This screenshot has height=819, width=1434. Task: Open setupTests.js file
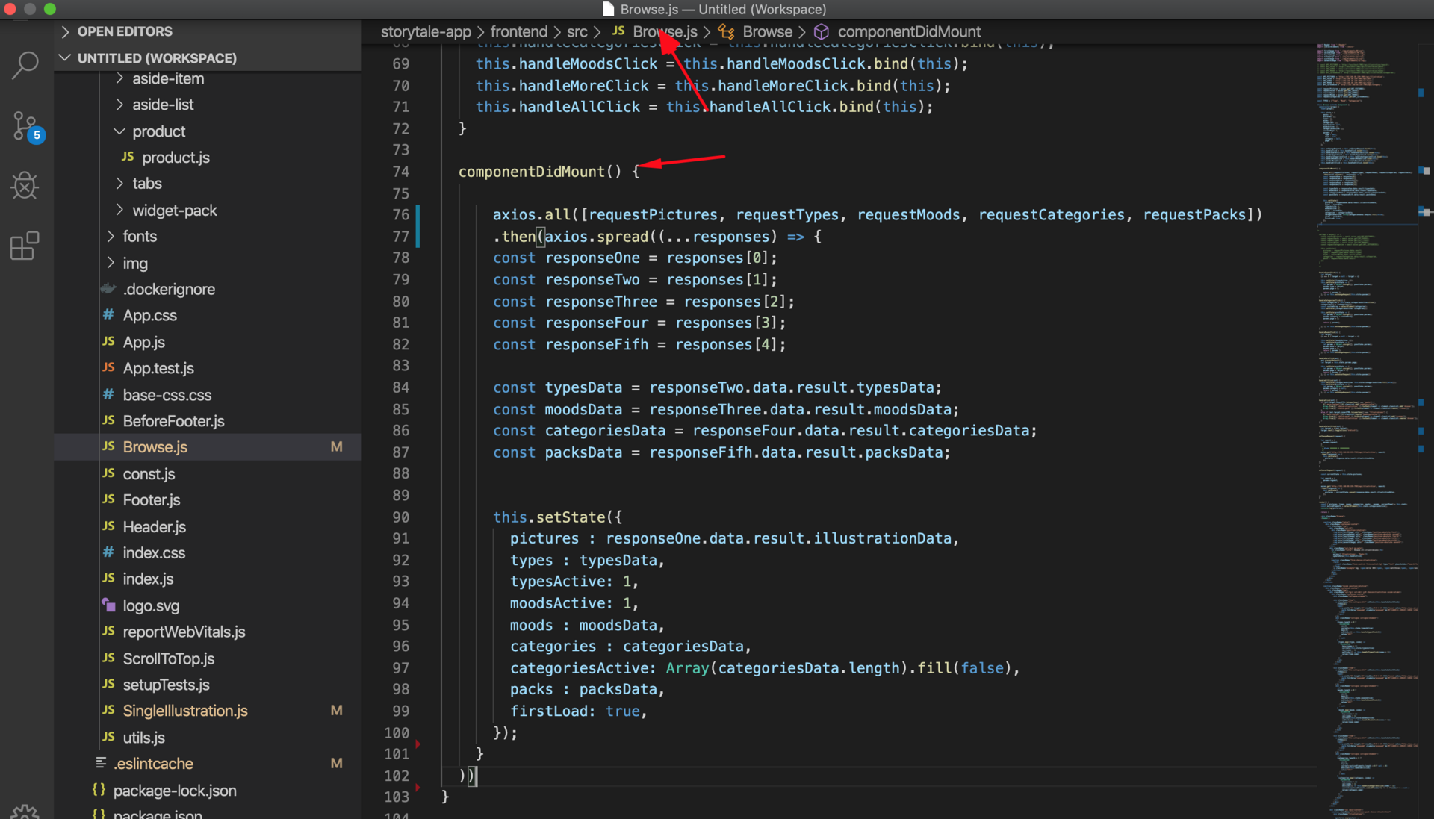tap(166, 685)
